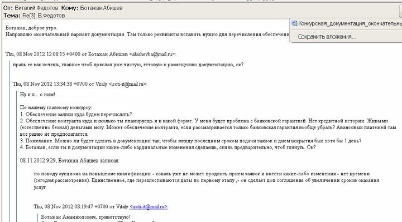Open the isoti-it@mail.ru hyperlink
This screenshot has width=402, height=222.
[149, 206]
